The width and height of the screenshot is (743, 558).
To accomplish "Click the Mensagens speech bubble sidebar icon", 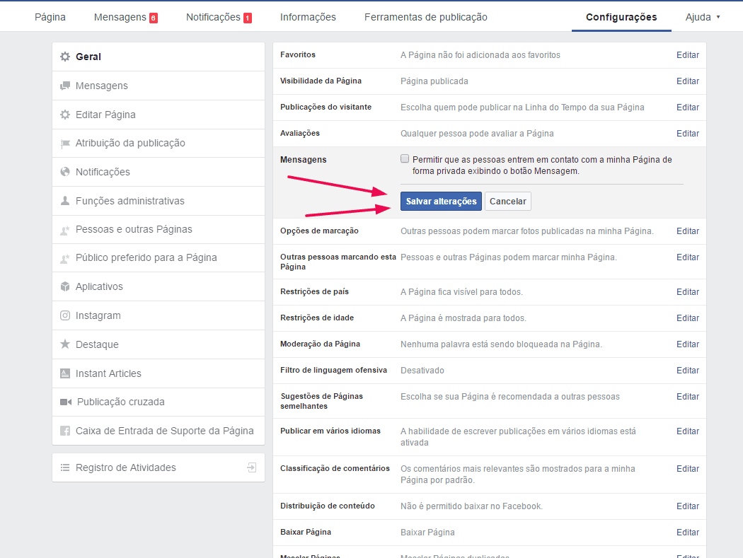I will point(65,86).
